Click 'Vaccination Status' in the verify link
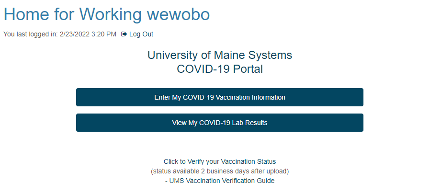430x194 pixels. click(x=248, y=161)
